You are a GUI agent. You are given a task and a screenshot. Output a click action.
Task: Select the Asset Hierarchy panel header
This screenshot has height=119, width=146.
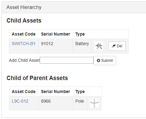(74, 7)
